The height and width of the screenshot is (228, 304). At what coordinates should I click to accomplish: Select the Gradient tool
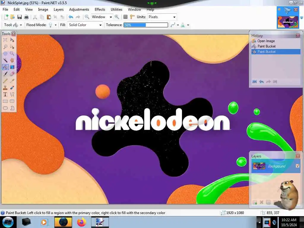point(12,67)
